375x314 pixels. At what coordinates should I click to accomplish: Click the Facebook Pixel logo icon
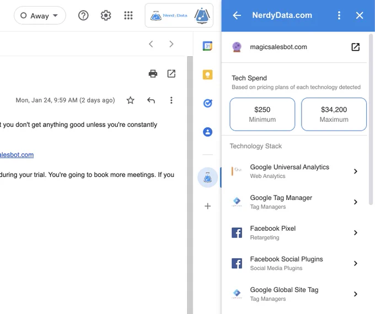[x=237, y=233]
